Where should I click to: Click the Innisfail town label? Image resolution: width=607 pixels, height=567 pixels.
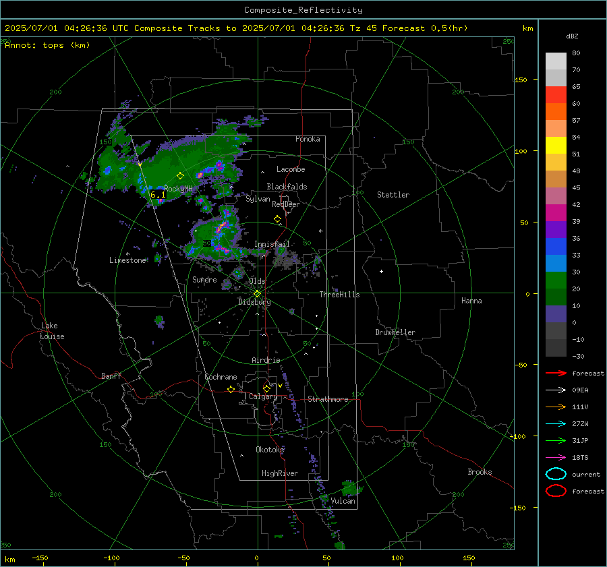(272, 244)
